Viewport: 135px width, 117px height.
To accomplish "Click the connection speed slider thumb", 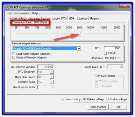I will click(80, 34).
